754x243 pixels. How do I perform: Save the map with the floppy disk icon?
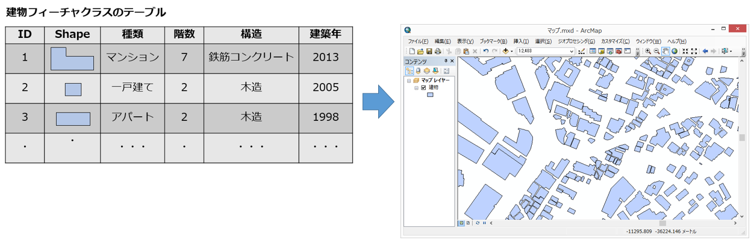429,51
